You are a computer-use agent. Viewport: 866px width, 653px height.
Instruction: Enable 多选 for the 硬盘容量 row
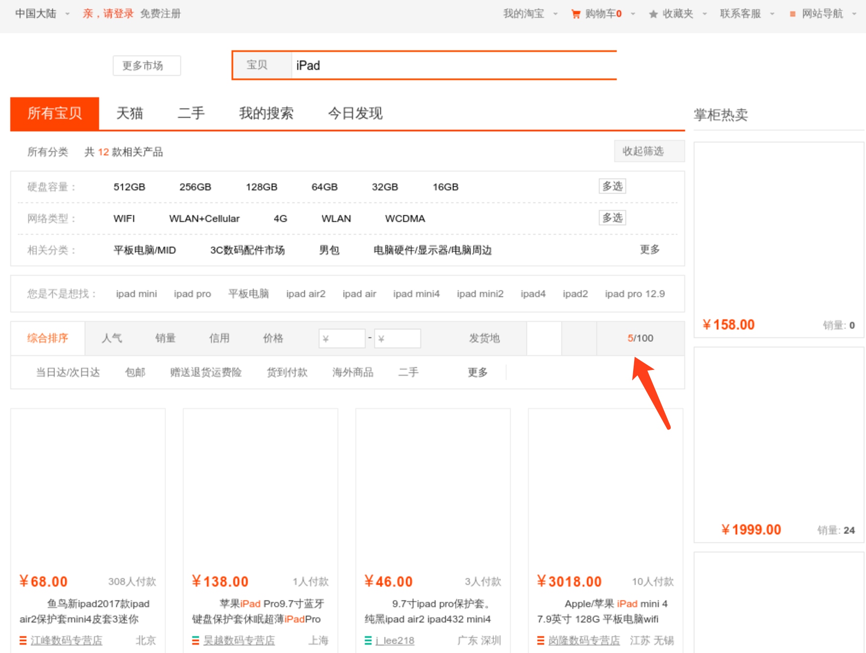pos(612,186)
